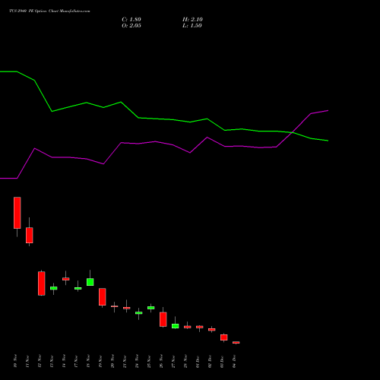
Task: Select the 14 Nov date label
Action: click(64, 361)
